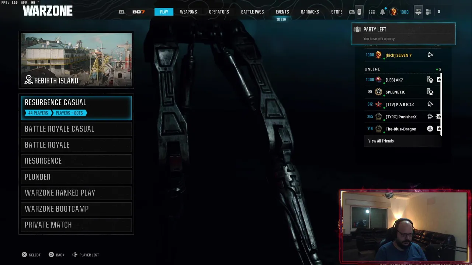The width and height of the screenshot is (472, 265).
Task: Open WARZONE BOOTCAMP
Action: 76,209
